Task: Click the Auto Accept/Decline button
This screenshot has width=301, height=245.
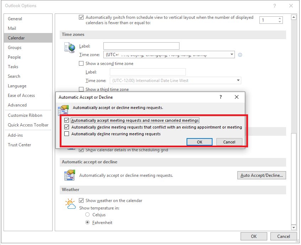Action: (x=262, y=175)
